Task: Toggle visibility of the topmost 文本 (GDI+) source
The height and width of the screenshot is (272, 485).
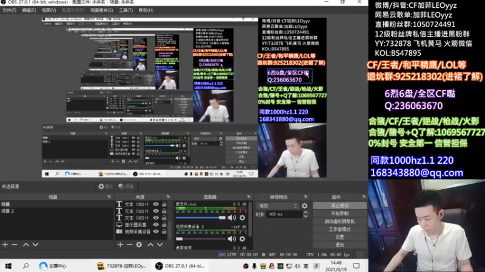Action: tap(156, 204)
